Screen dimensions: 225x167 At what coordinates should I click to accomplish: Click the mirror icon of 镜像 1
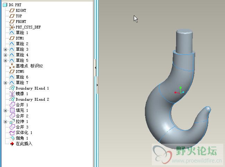pyautogui.click(x=12, y=94)
